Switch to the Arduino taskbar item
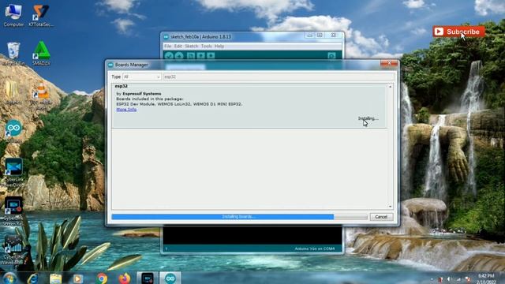 click(170, 278)
